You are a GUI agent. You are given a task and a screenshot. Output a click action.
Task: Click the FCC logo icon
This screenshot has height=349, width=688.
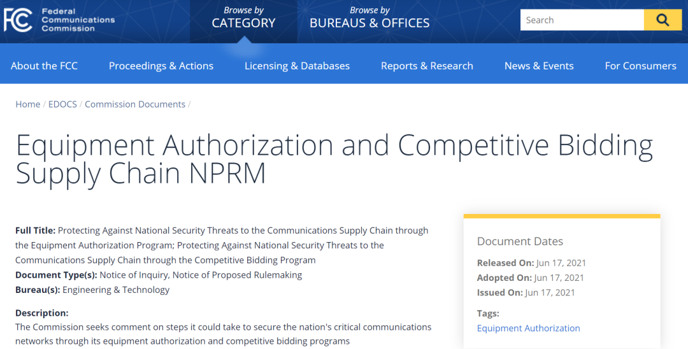click(x=18, y=20)
